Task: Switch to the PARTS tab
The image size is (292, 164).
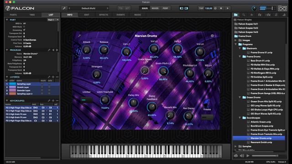Action: tap(13, 15)
